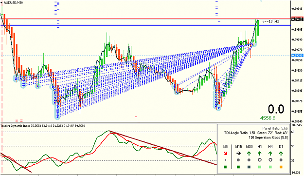Click the 14.839 indicator scale value
The height and width of the screenshot is (176, 304).
click(x=296, y=173)
